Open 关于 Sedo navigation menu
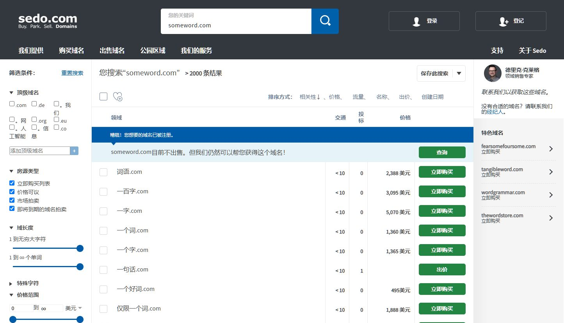Screen dimensions: 564x323 pos(532,50)
